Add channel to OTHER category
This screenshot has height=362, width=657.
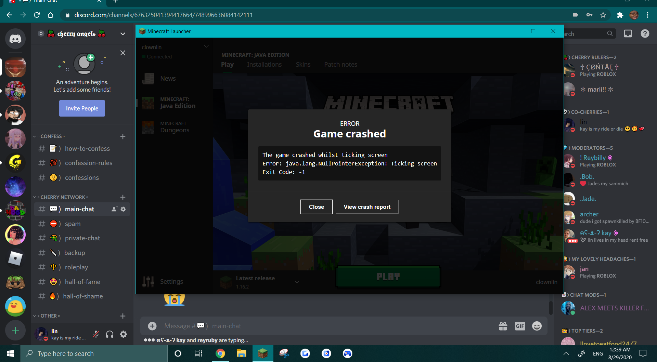click(123, 316)
